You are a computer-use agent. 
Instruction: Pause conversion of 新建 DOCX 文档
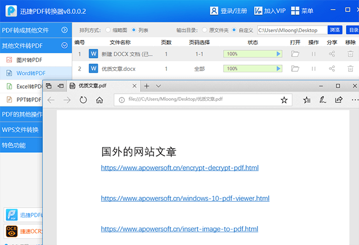[313, 54]
